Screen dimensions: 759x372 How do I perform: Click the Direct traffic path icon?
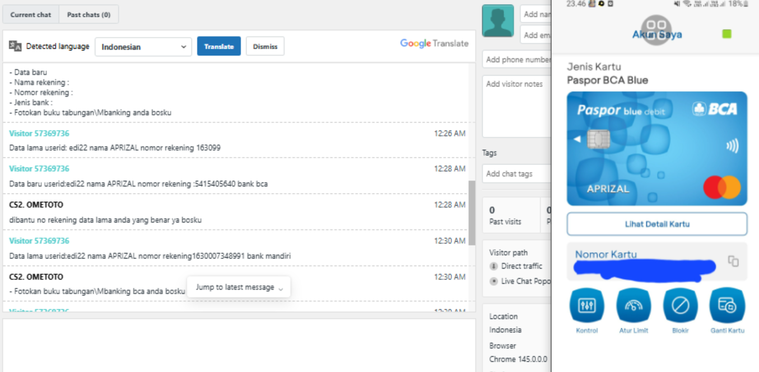tap(493, 266)
